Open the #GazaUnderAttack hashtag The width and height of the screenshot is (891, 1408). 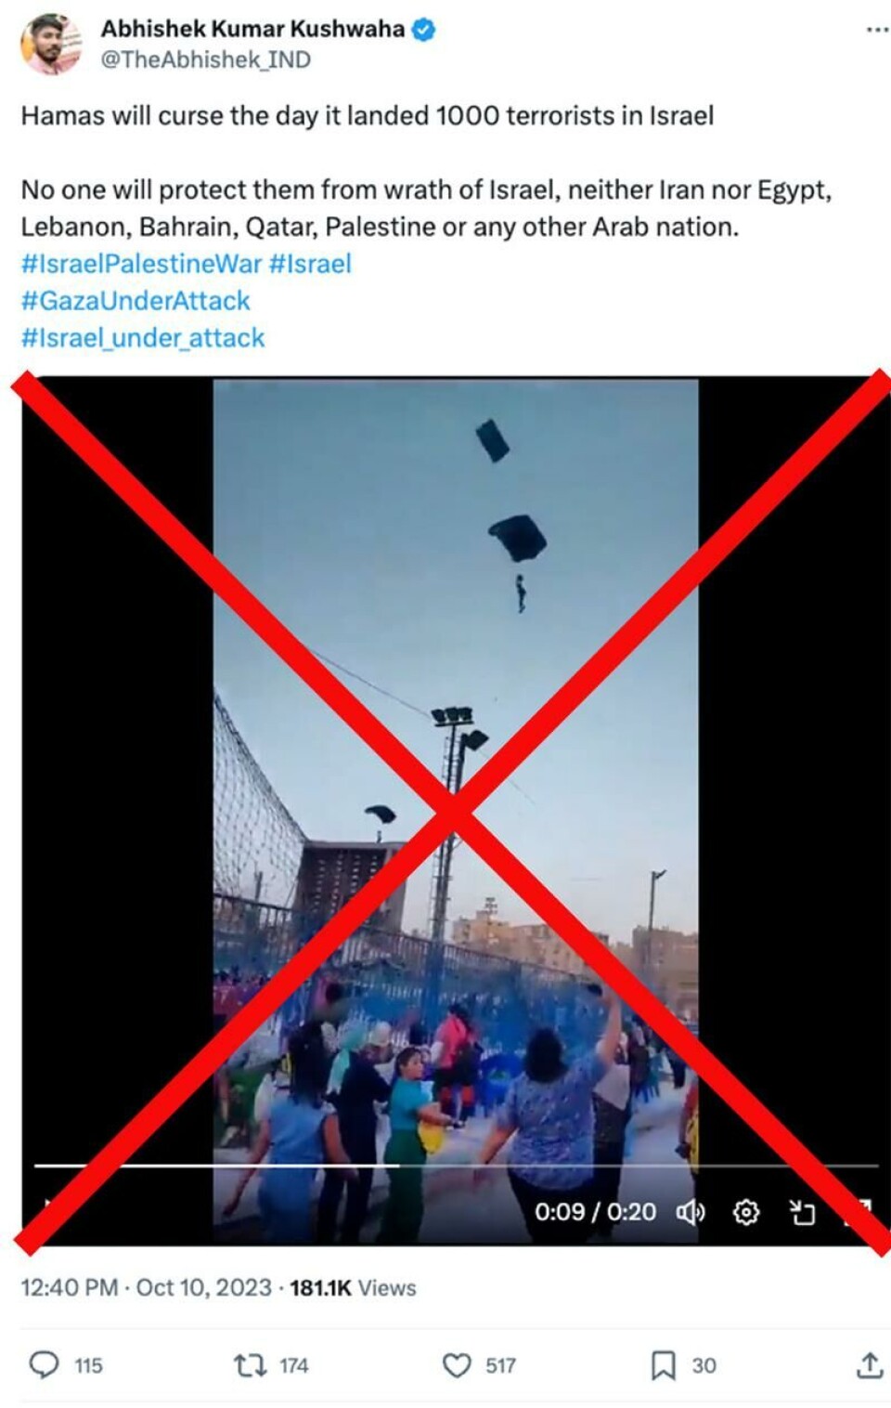(136, 301)
